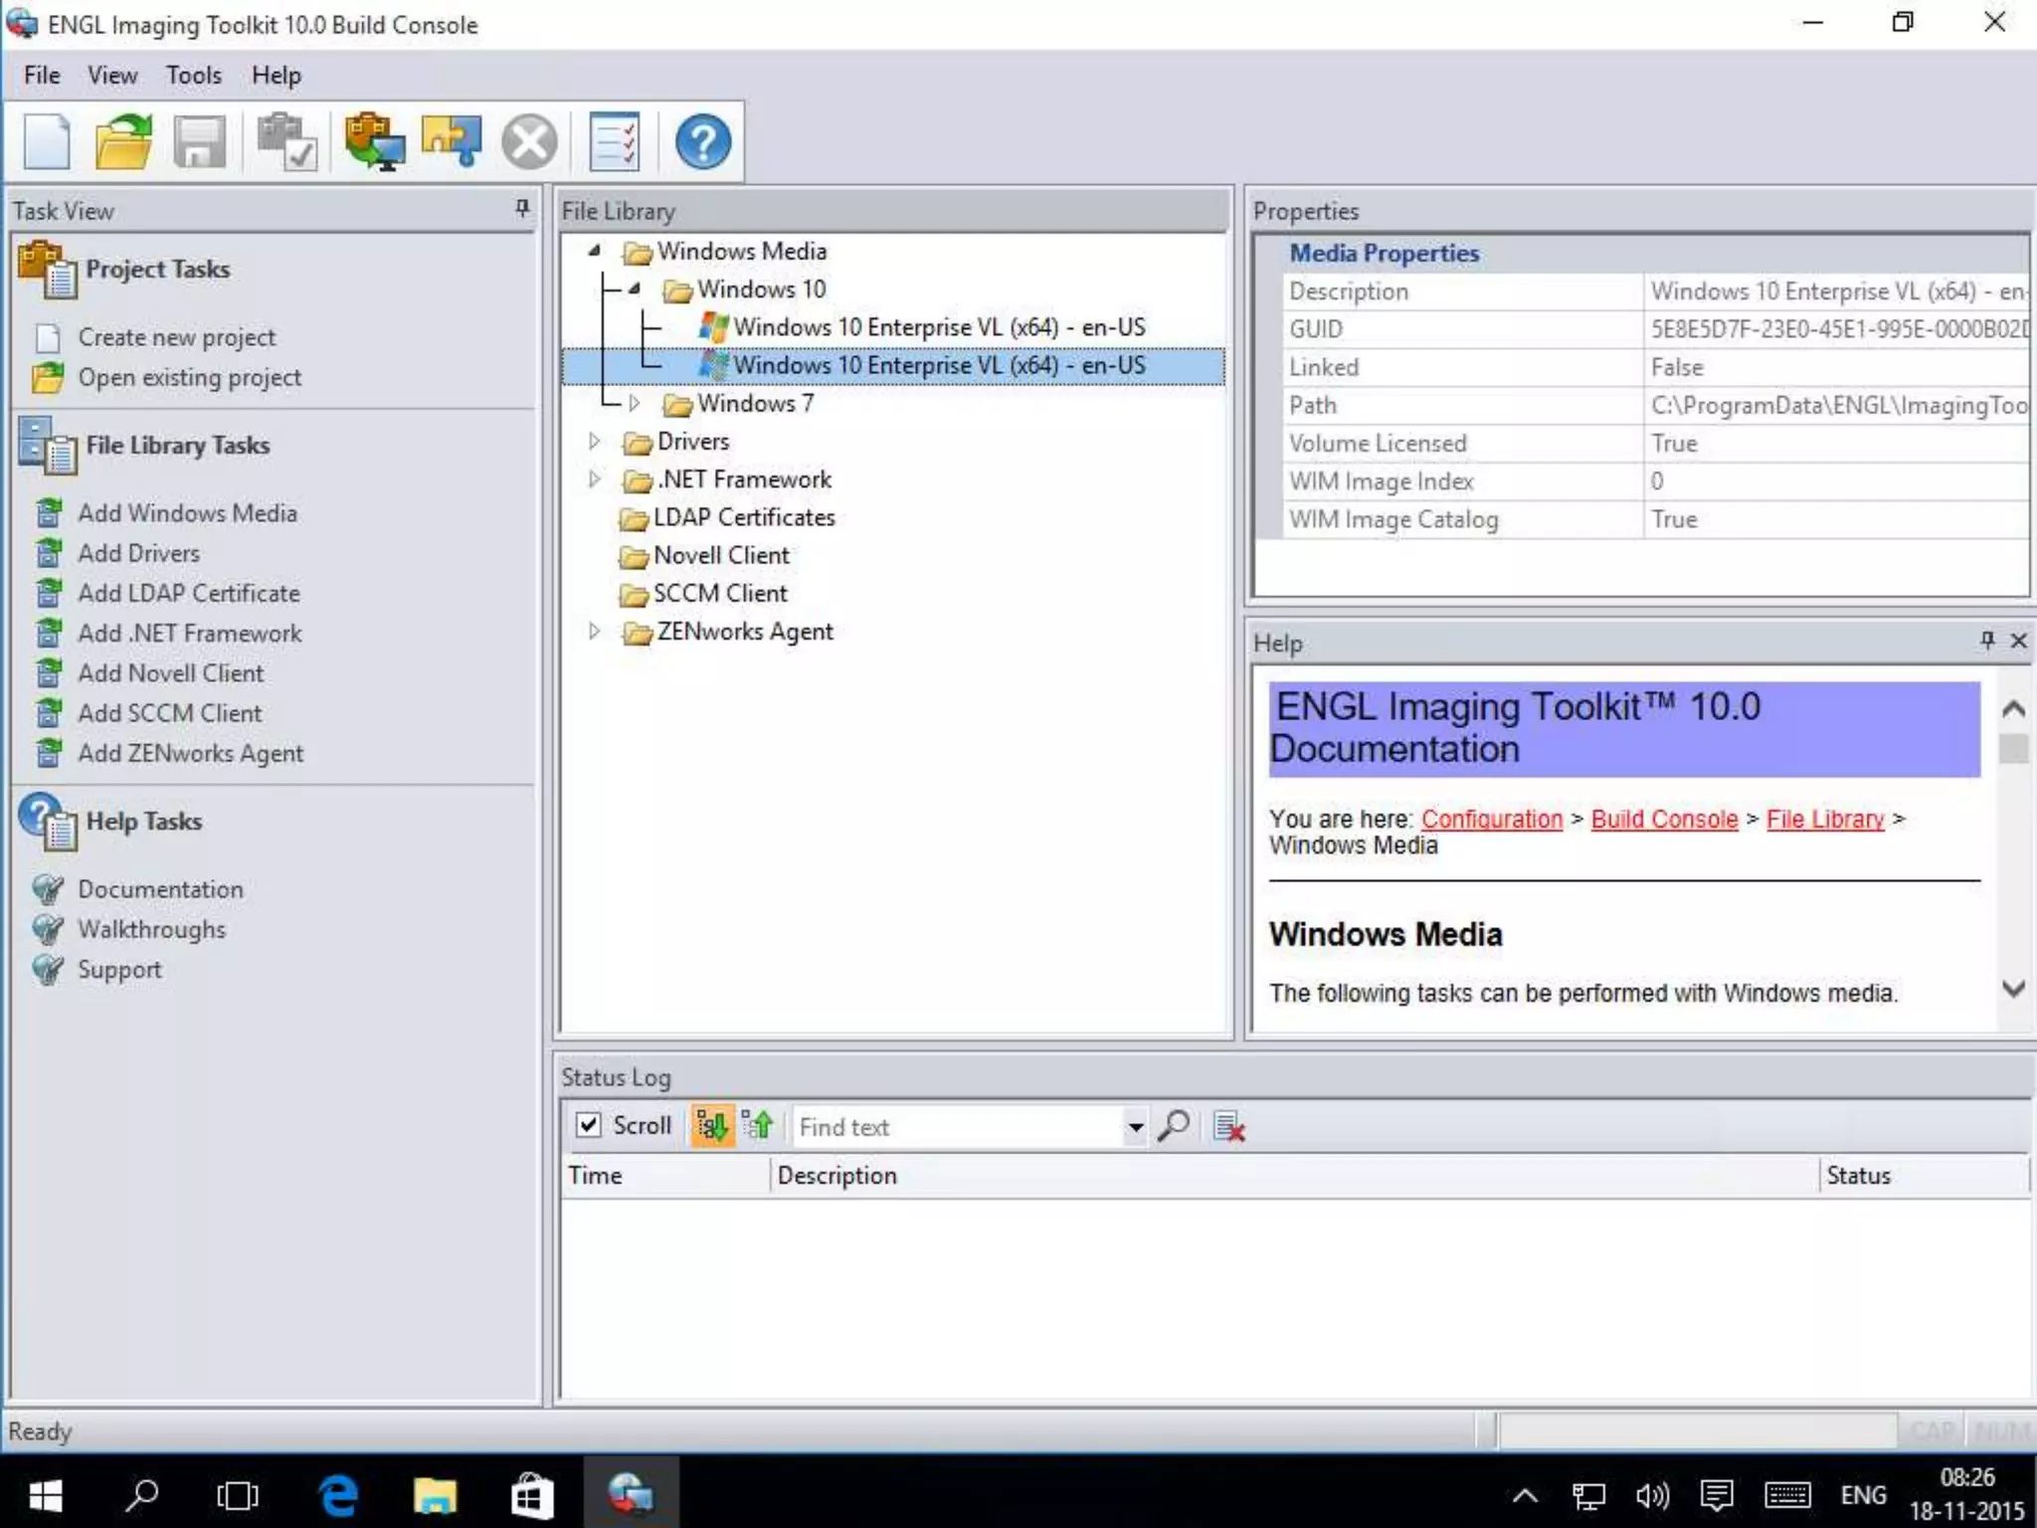Select the Novell Client folder
The height and width of the screenshot is (1528, 2037).
(x=721, y=555)
